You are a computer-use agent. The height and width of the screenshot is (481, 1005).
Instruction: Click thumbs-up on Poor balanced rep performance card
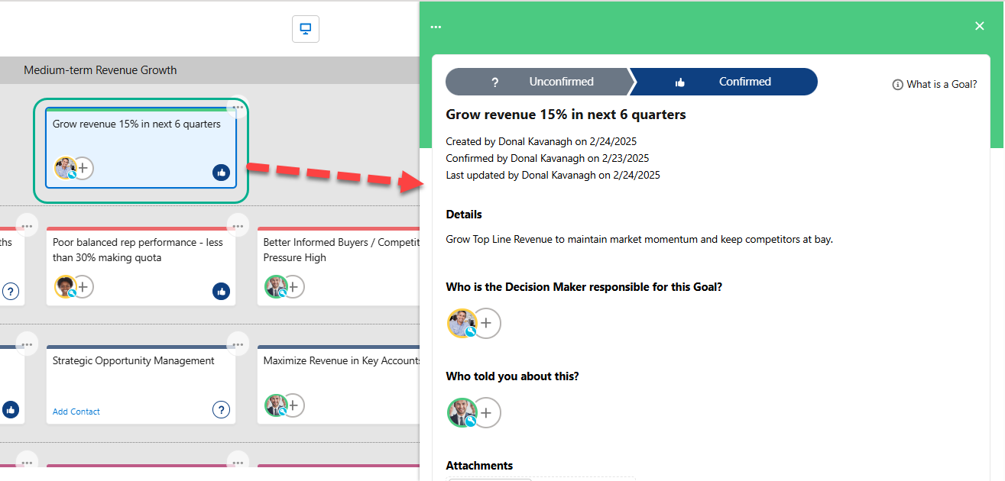pyautogui.click(x=221, y=291)
